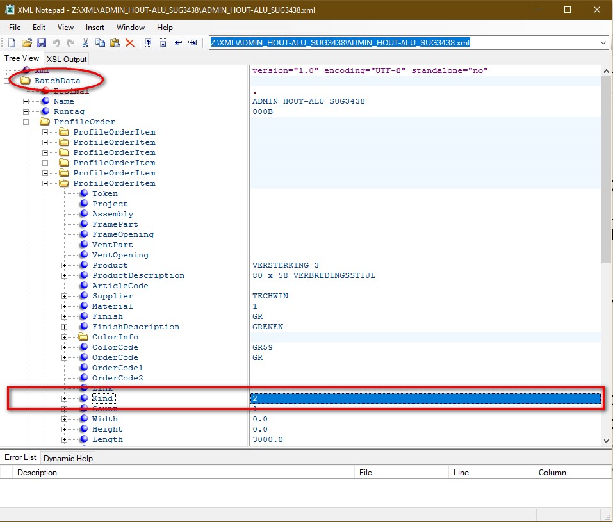The height and width of the screenshot is (522, 613).
Task: Open the Insert menu
Action: pos(95,28)
